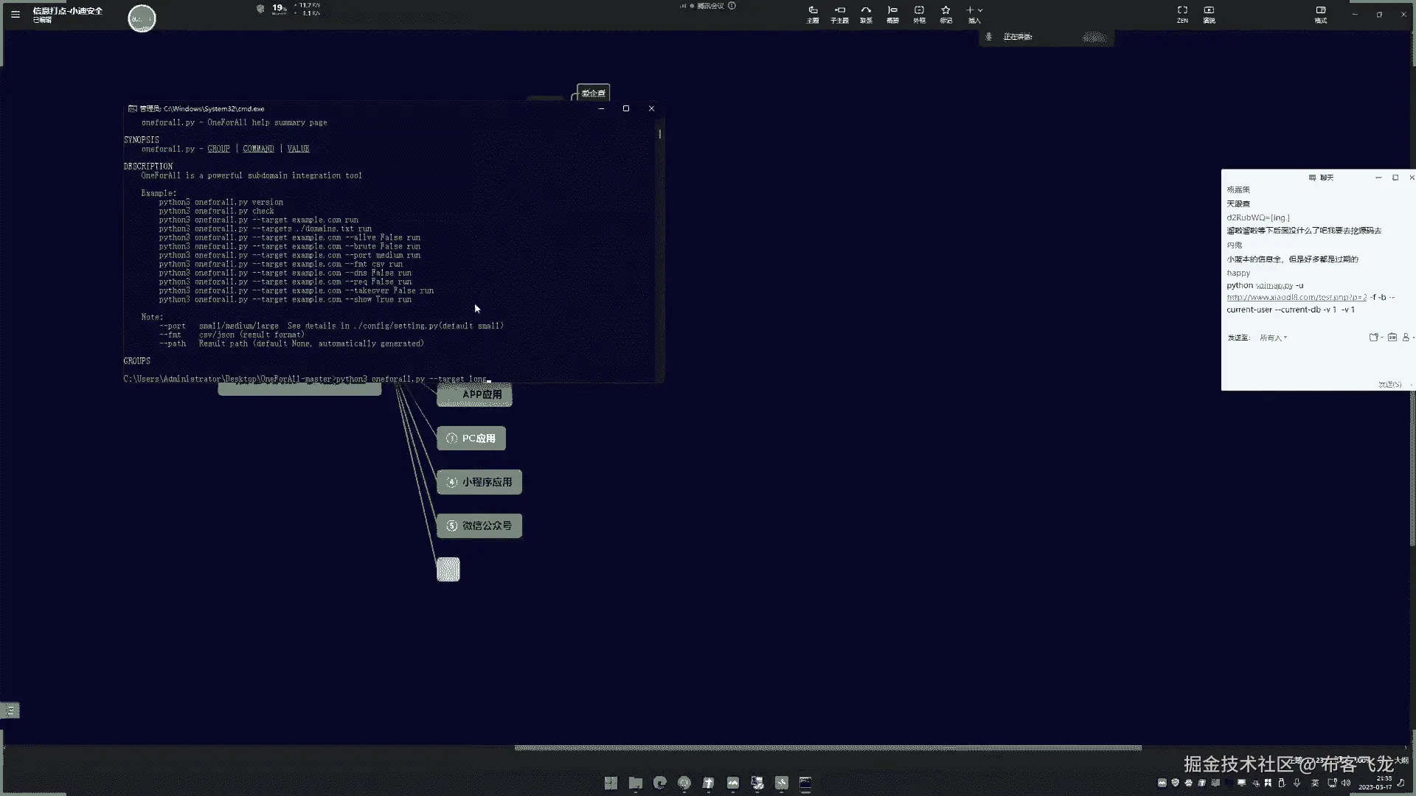Select the 微信公众号 mind map node
The width and height of the screenshot is (1416, 796).
pyautogui.click(x=479, y=526)
